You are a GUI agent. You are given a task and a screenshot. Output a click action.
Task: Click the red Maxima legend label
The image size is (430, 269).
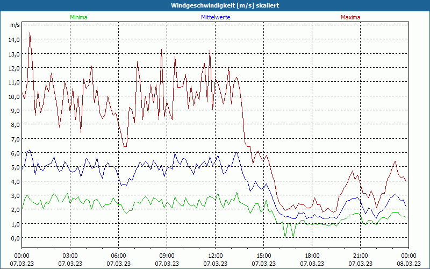[x=350, y=17]
